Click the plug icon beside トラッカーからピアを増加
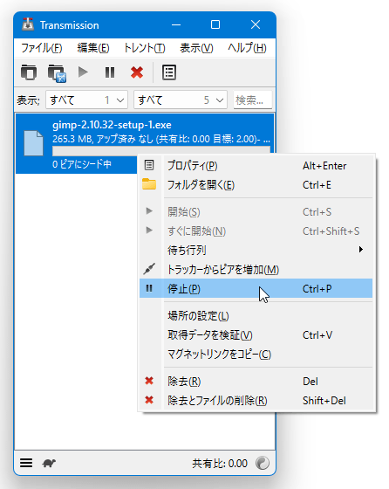 pyautogui.click(x=149, y=269)
